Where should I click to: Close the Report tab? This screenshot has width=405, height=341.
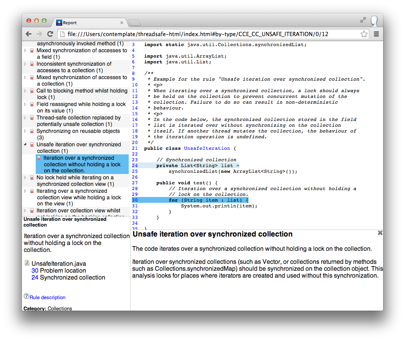tap(122, 23)
